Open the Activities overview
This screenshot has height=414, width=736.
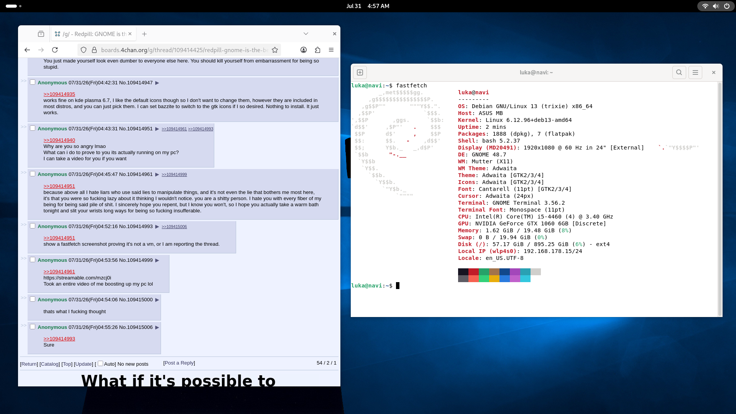point(13,6)
